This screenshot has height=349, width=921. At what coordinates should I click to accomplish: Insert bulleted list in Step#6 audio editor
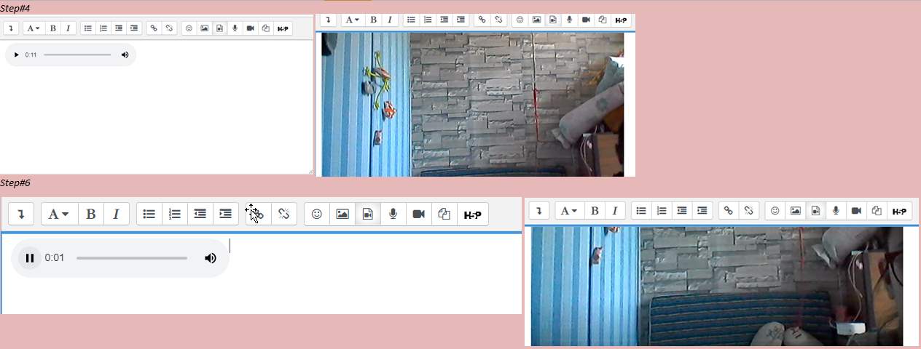(149, 214)
